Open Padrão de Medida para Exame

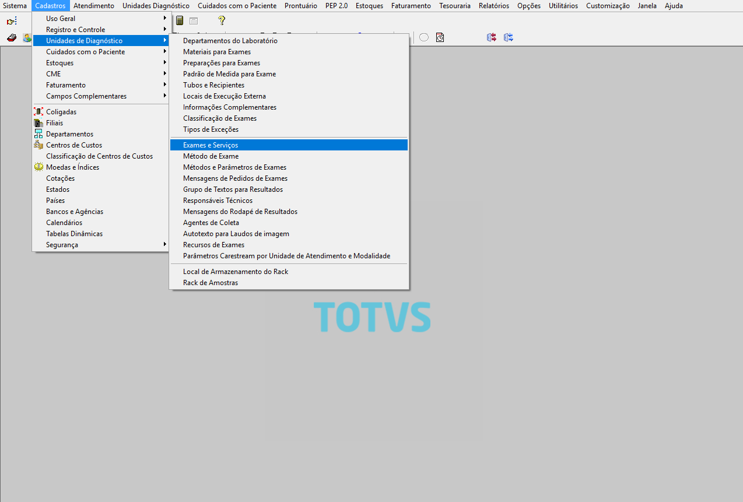[289, 74]
